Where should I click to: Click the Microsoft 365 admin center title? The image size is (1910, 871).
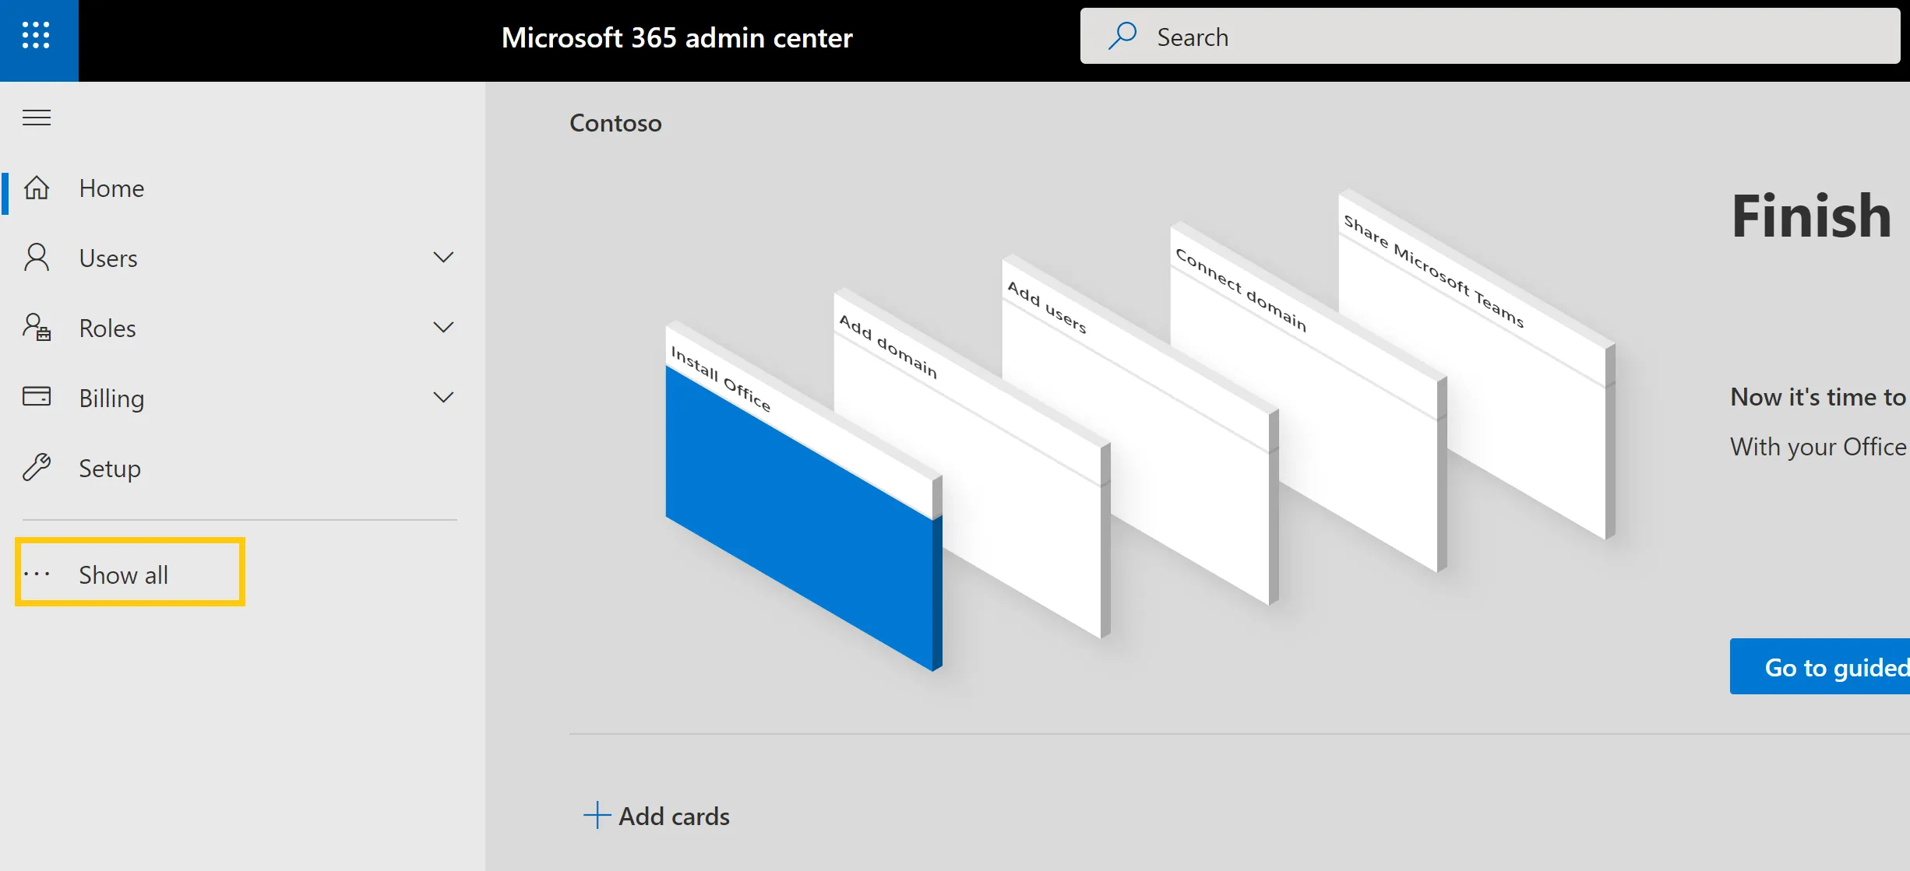[677, 37]
